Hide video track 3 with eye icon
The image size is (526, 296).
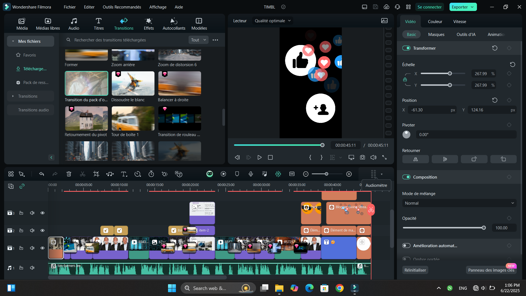42,213
